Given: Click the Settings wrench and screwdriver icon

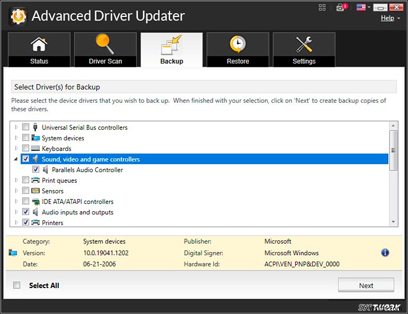Looking at the screenshot, I should pyautogui.click(x=304, y=44).
